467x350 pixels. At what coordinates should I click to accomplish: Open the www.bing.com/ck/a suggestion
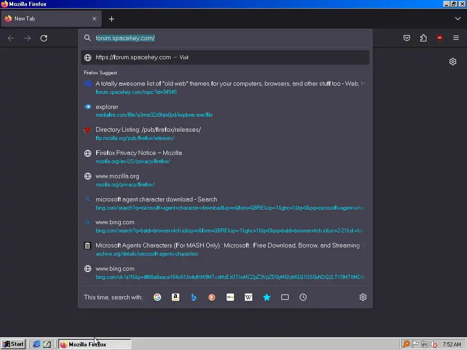coord(225,273)
